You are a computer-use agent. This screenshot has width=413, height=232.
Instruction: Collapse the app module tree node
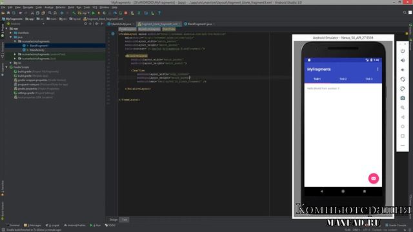point(6,28)
